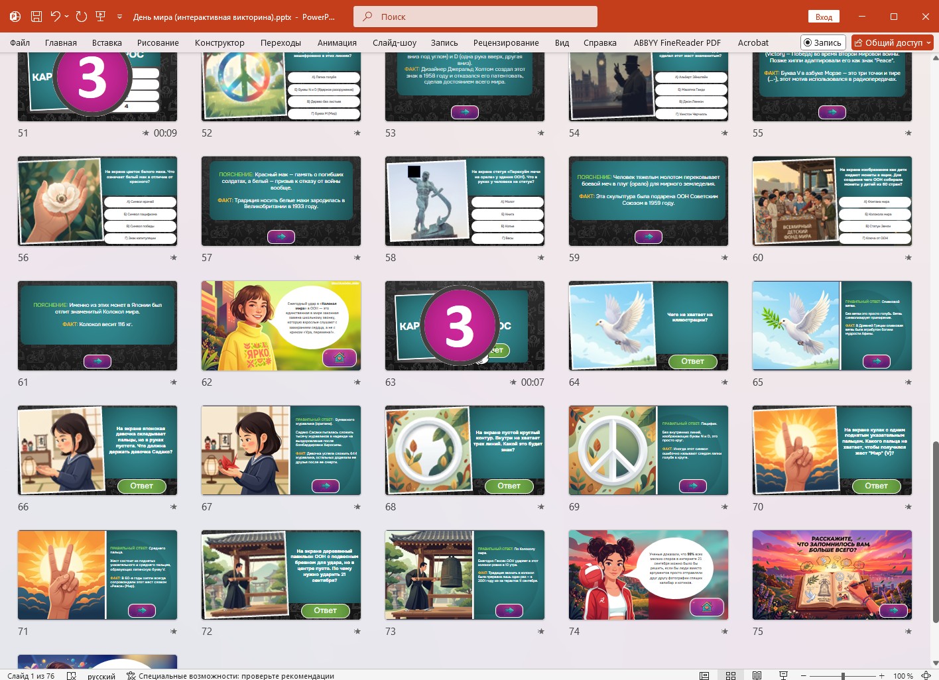Start slideshow from beginning icon in title bar
Screen dimensions: 939x680
tap(101, 17)
